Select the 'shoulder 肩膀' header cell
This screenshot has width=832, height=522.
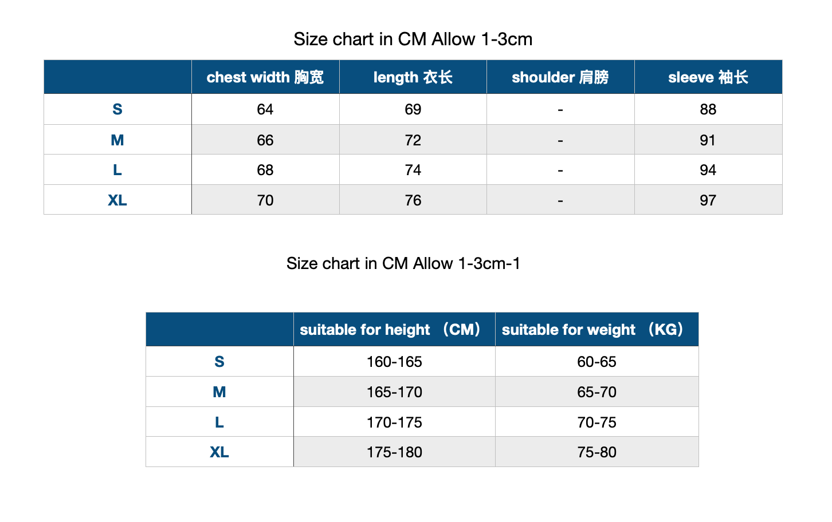(560, 77)
